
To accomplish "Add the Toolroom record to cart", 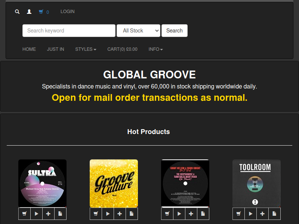I will tap(238, 214).
